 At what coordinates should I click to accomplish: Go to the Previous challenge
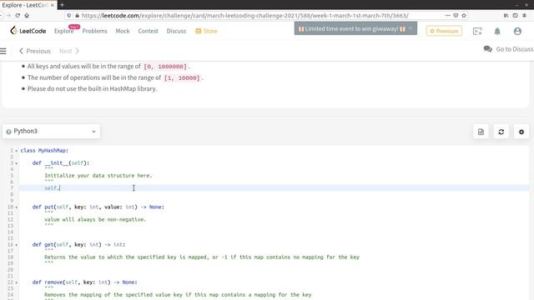(x=34, y=51)
